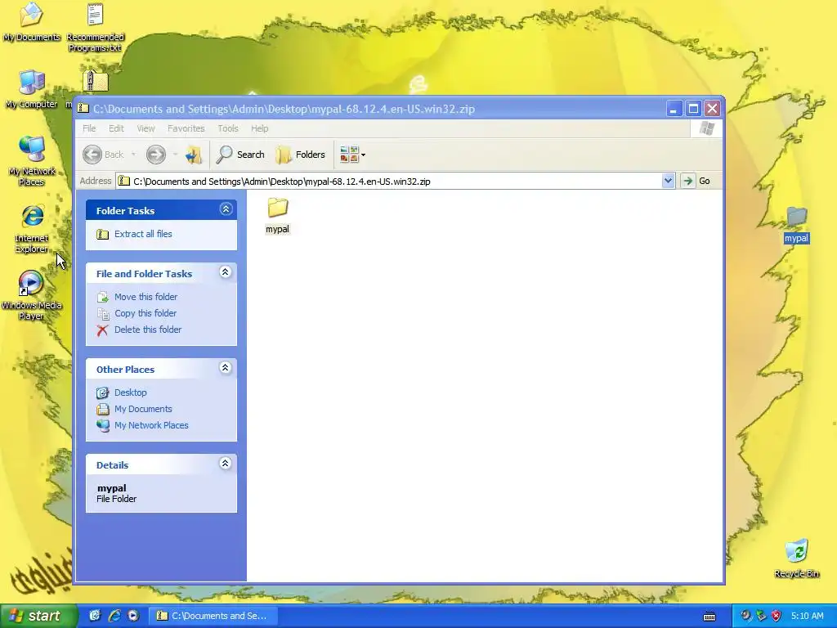Open the View menu
This screenshot has height=628, width=837.
coord(145,128)
